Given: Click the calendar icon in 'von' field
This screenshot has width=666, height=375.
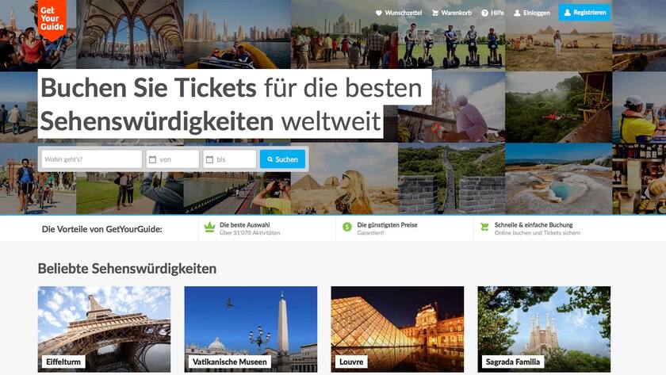Looking at the screenshot, I should pos(152,159).
